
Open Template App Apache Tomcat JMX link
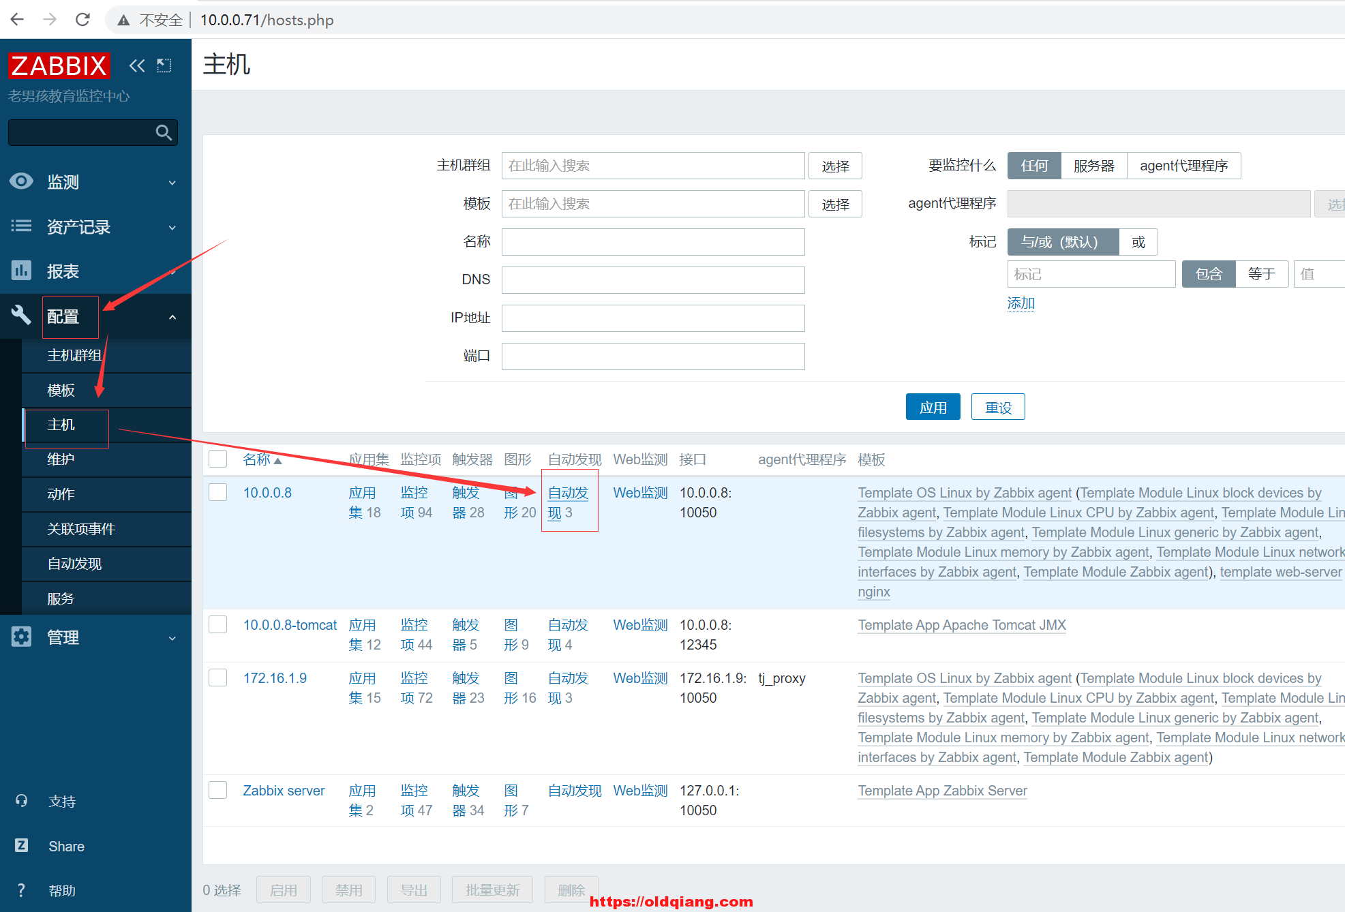(961, 624)
